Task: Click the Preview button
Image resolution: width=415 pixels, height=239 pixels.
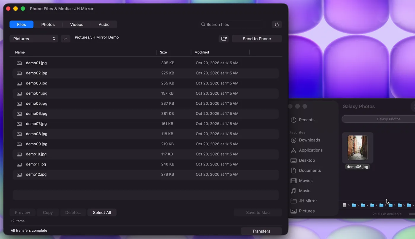Action: pos(23,213)
